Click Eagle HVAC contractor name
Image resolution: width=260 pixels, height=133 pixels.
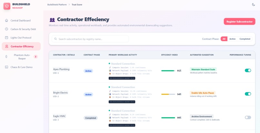(59, 116)
